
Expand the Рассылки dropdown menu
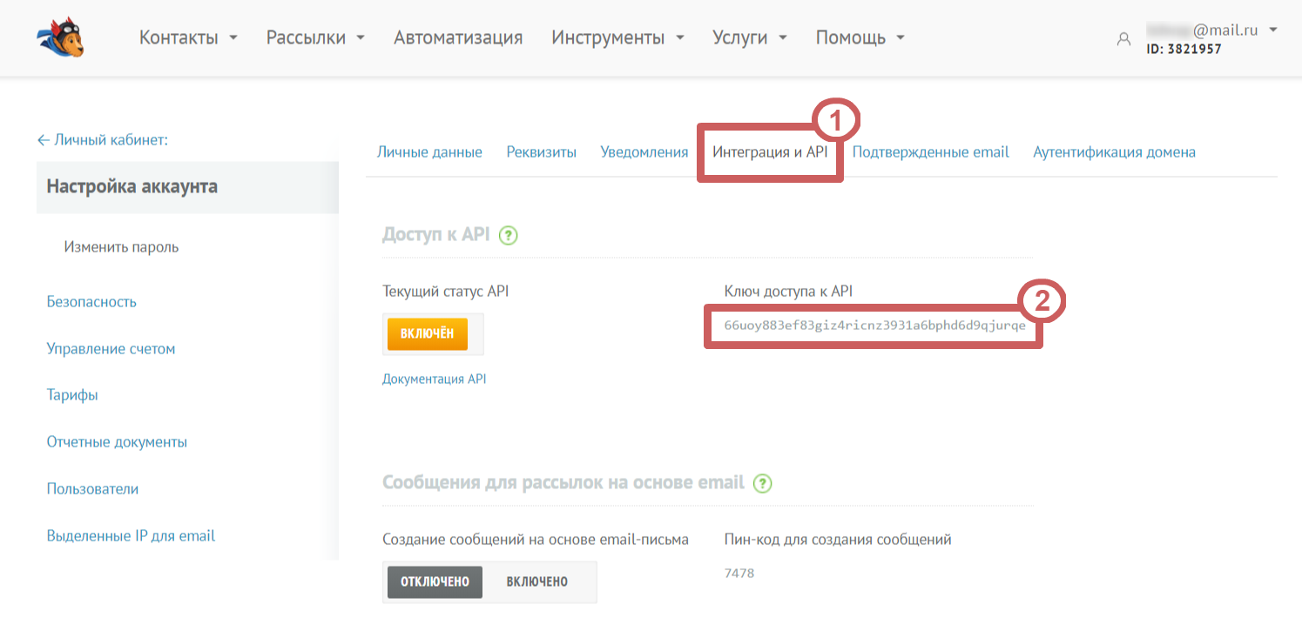point(314,38)
